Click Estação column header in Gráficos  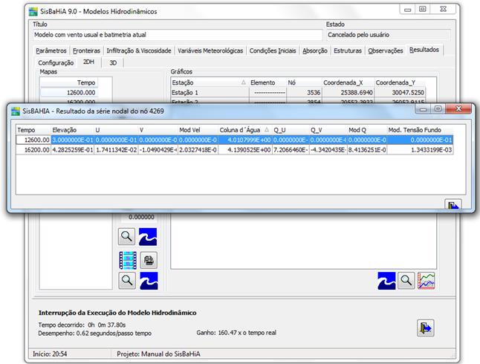pyautogui.click(x=210, y=82)
